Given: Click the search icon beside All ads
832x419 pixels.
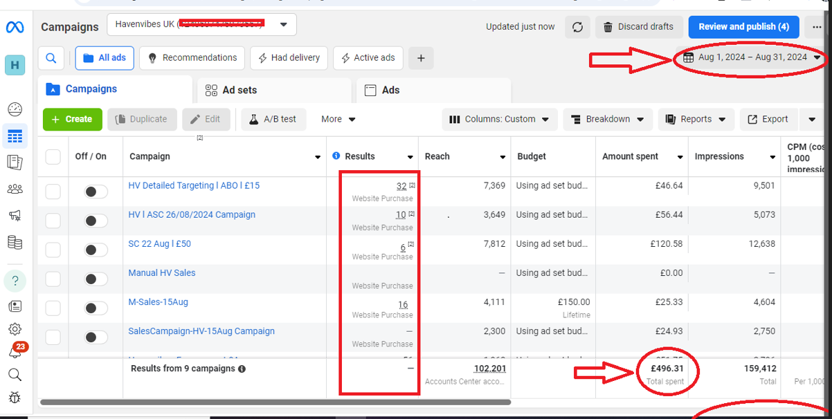Looking at the screenshot, I should pos(51,58).
